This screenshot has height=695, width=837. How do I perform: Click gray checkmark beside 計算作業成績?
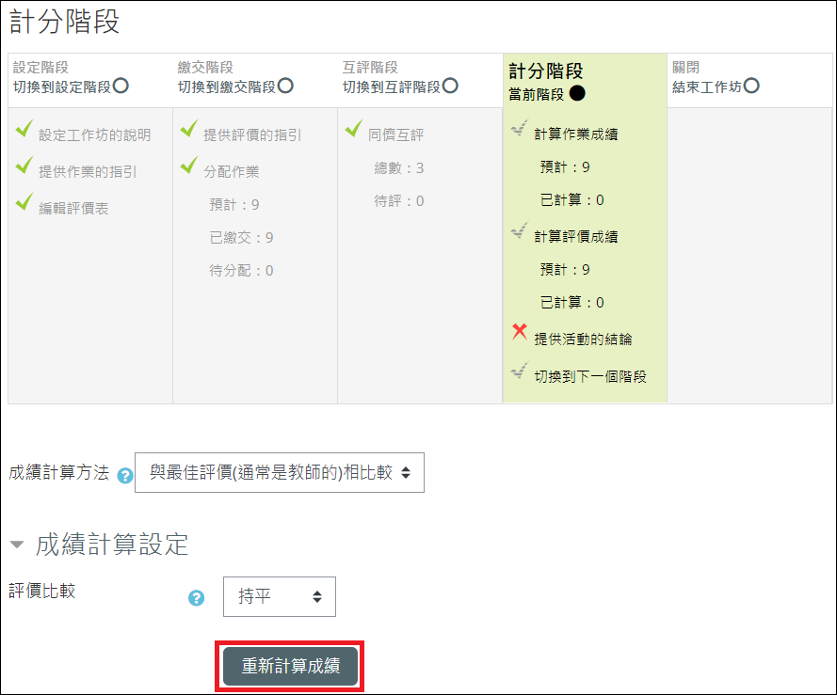coord(520,129)
